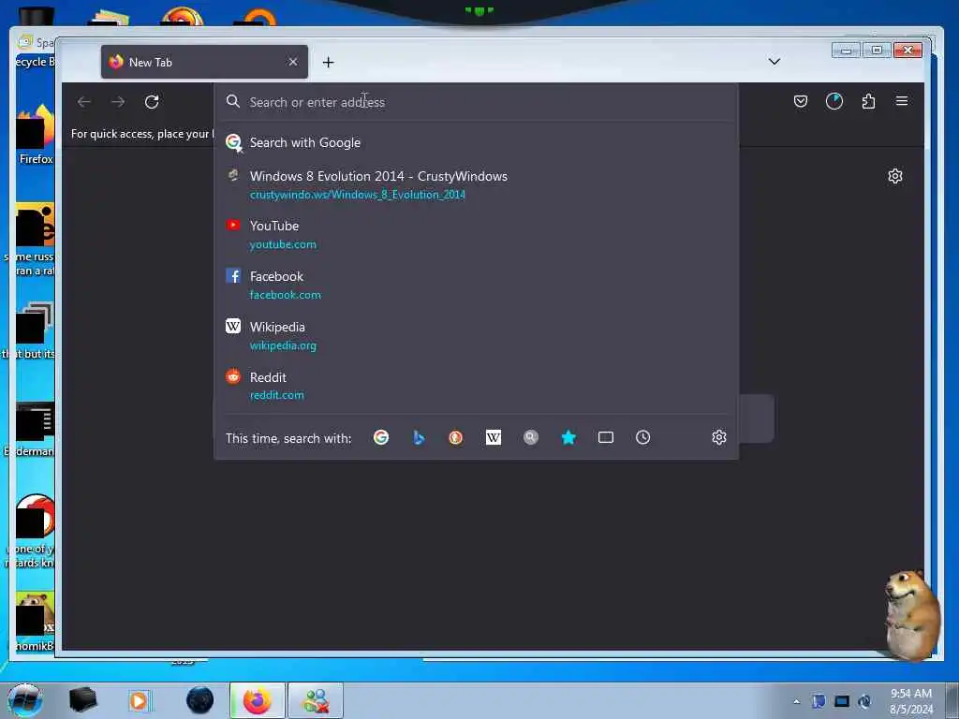959x719 pixels.
Task: Search this time with DuckDuckGo icon
Action: [456, 437]
